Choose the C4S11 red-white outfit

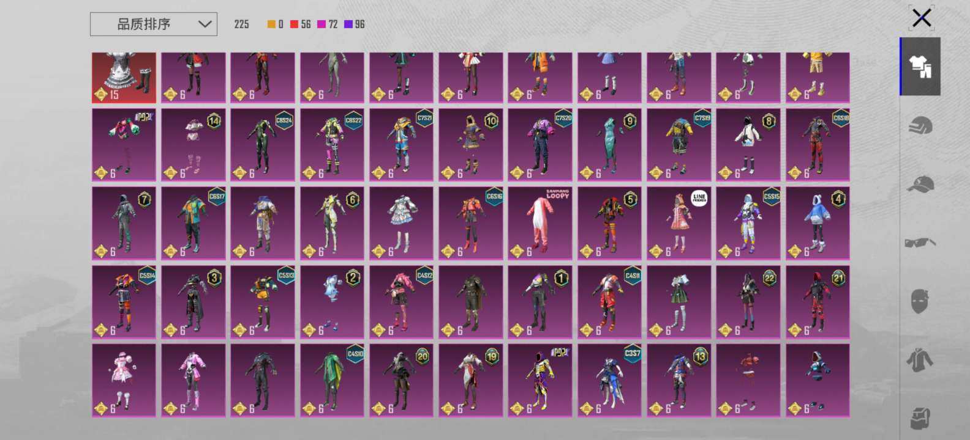coord(609,301)
